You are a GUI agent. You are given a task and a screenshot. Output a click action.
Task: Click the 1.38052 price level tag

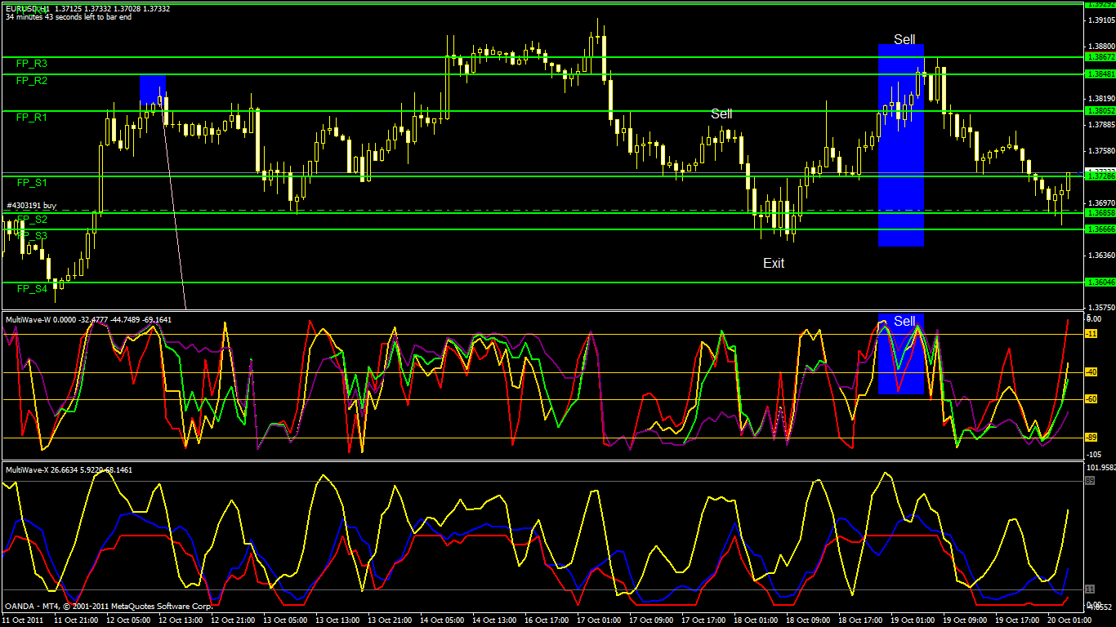[1100, 110]
